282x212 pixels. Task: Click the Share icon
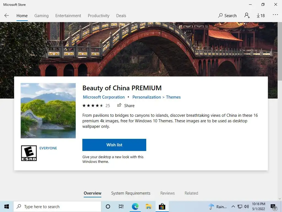pos(119,105)
